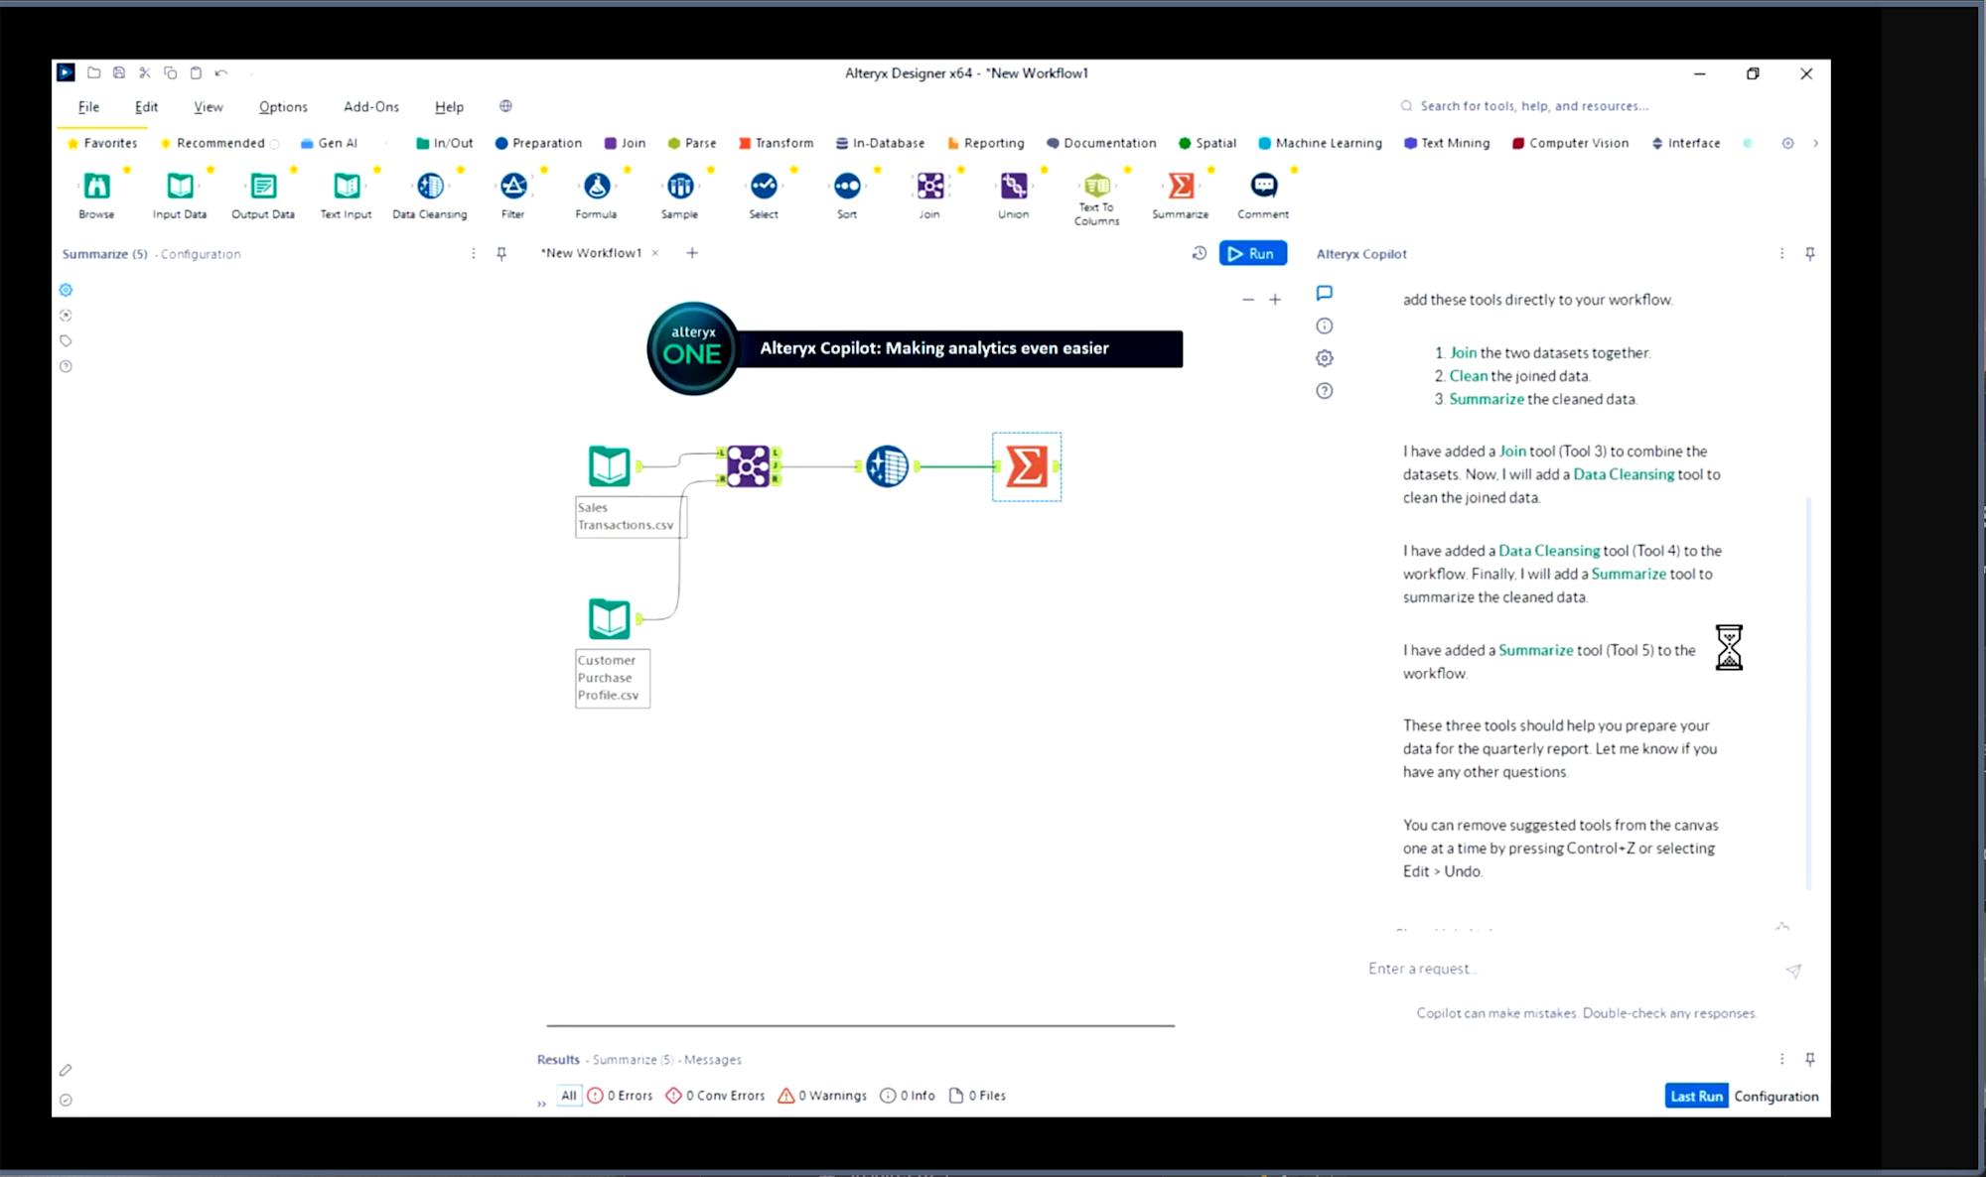This screenshot has width=1986, height=1177.
Task: Close the New Workflow1 tab
Action: tap(655, 253)
